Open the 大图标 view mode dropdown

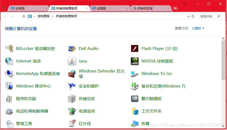click(198, 28)
